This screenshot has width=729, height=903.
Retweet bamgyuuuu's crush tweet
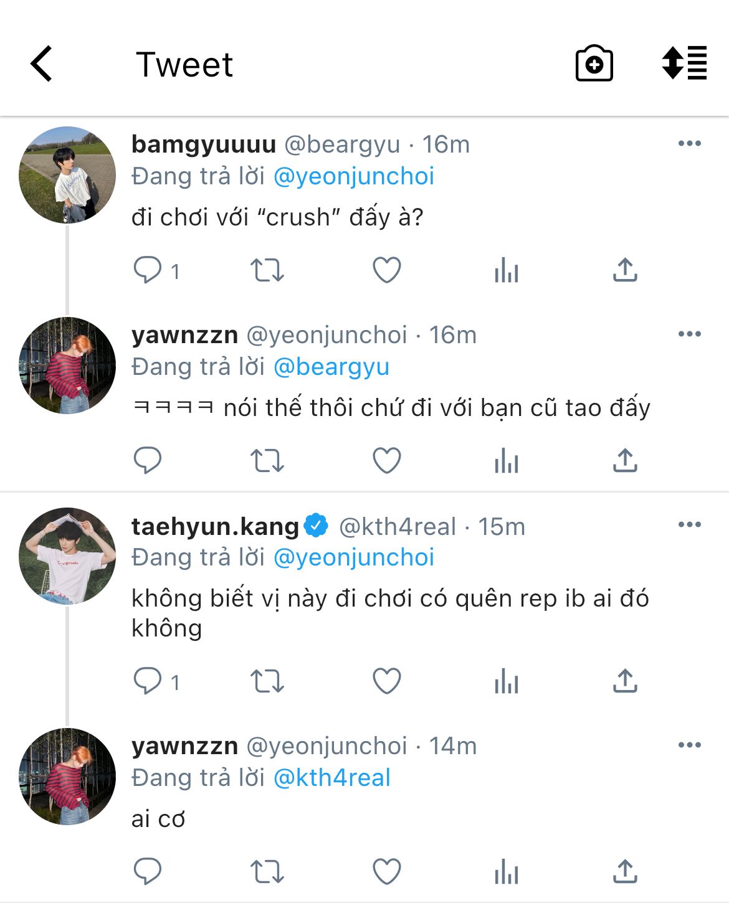click(x=267, y=271)
